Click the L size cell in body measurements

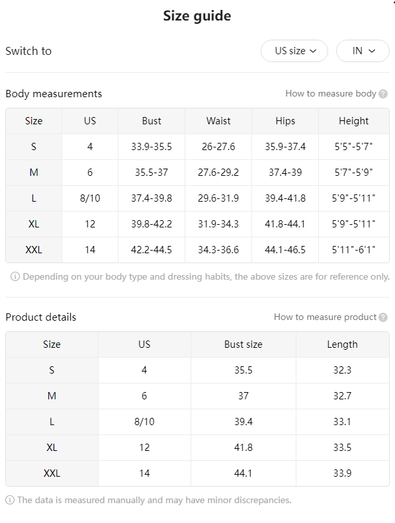point(34,198)
